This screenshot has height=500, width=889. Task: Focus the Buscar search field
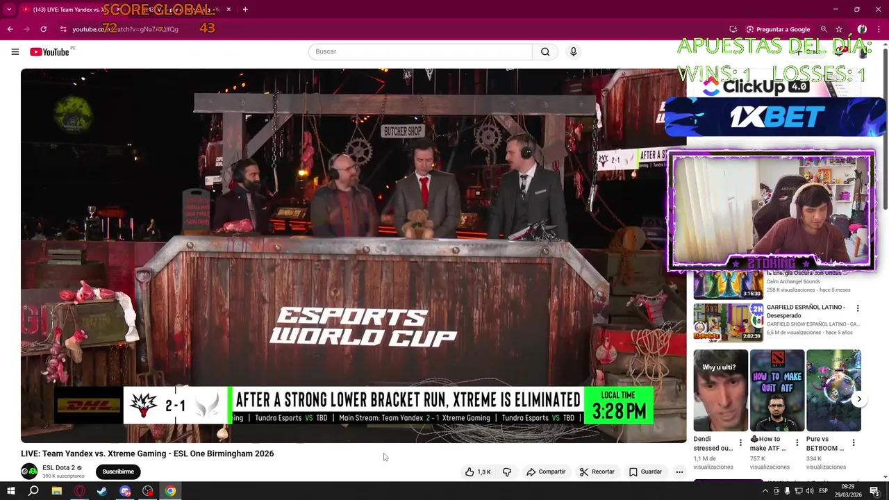click(420, 52)
